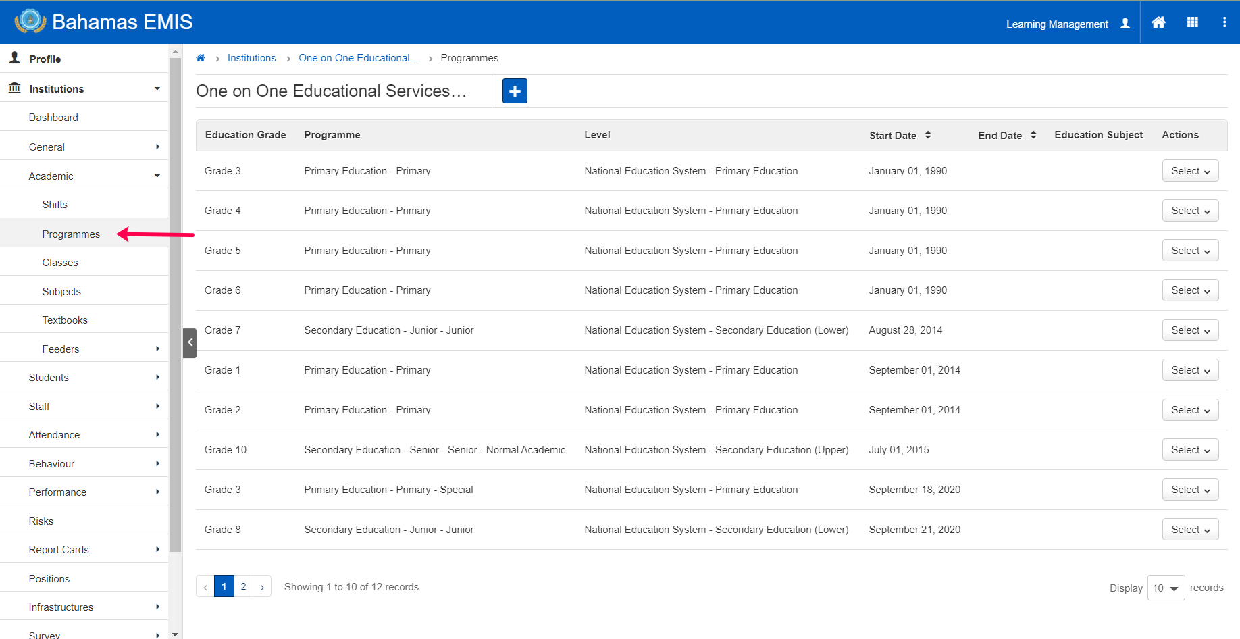Open the home icon in top header
This screenshot has width=1240, height=639.
[x=1158, y=22]
